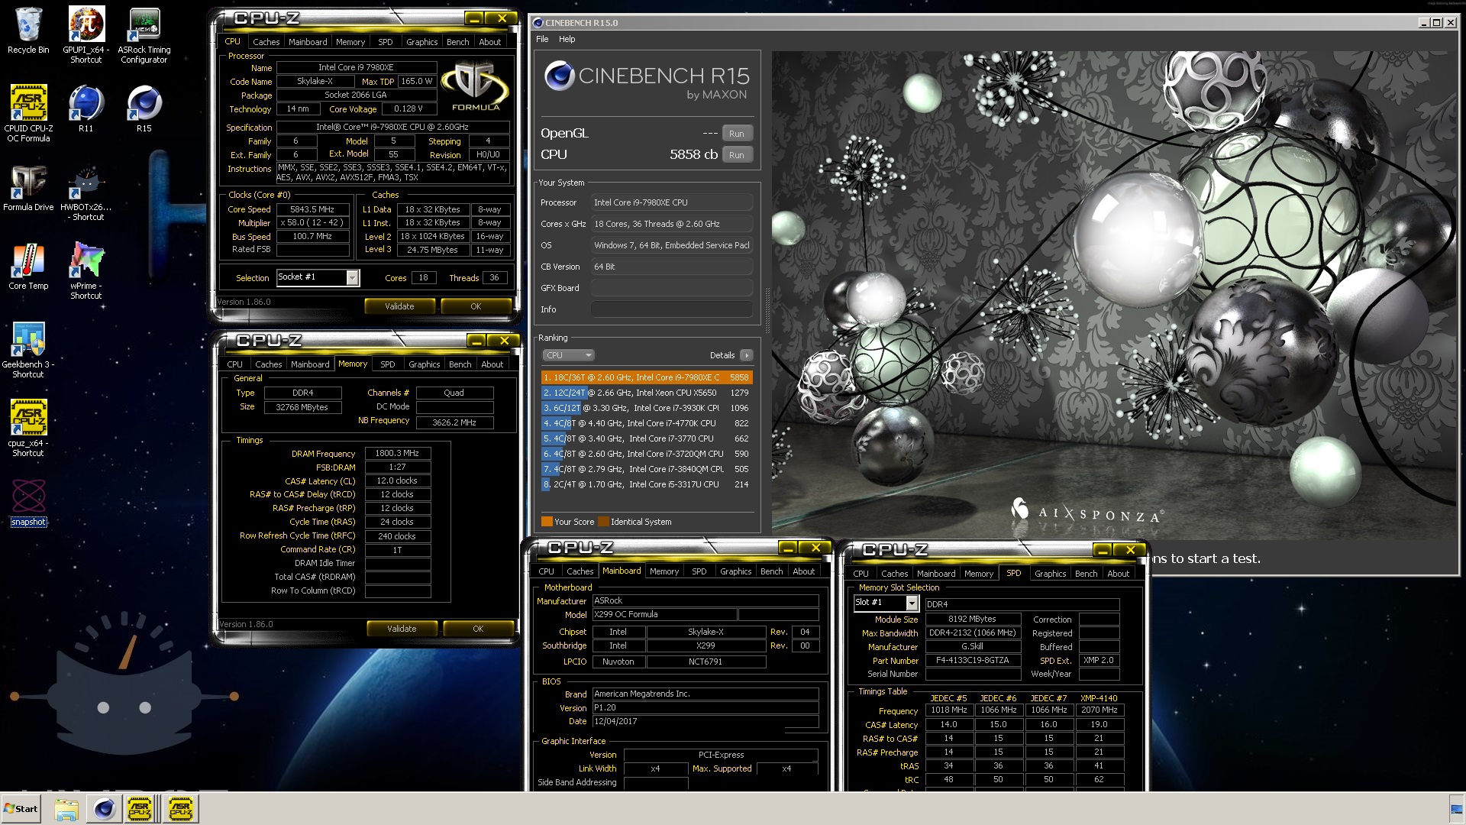The width and height of the screenshot is (1466, 825).
Task: Select ranking row Intel Core i9-7980XE 5858
Action: pos(647,377)
